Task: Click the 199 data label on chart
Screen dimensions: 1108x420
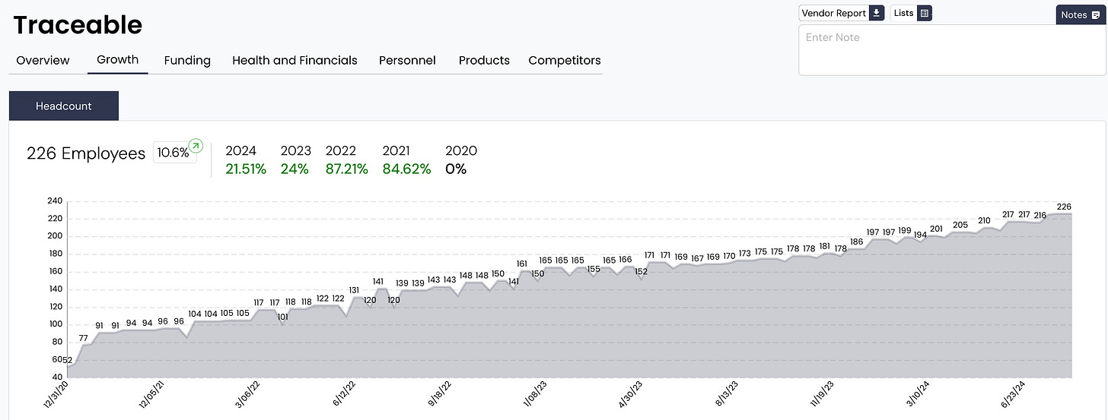Action: (905, 230)
